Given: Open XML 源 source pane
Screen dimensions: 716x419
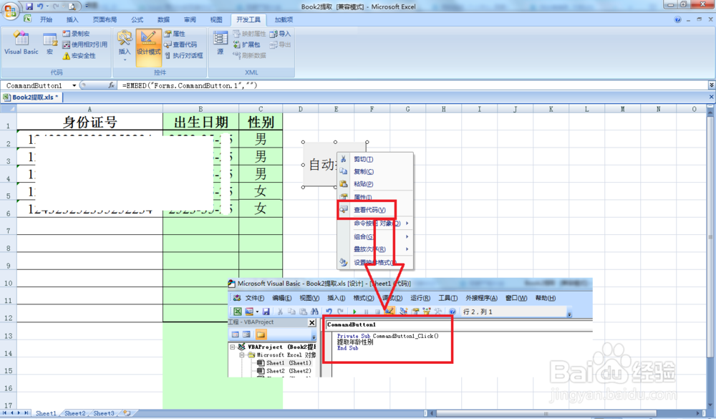Looking at the screenshot, I should [x=220, y=44].
